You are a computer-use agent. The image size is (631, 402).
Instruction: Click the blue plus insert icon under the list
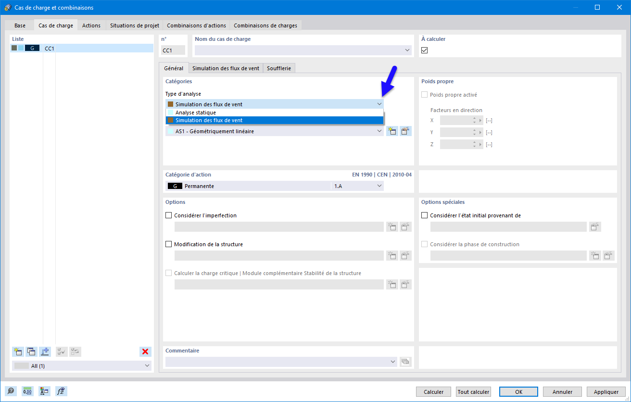pyautogui.click(x=45, y=352)
